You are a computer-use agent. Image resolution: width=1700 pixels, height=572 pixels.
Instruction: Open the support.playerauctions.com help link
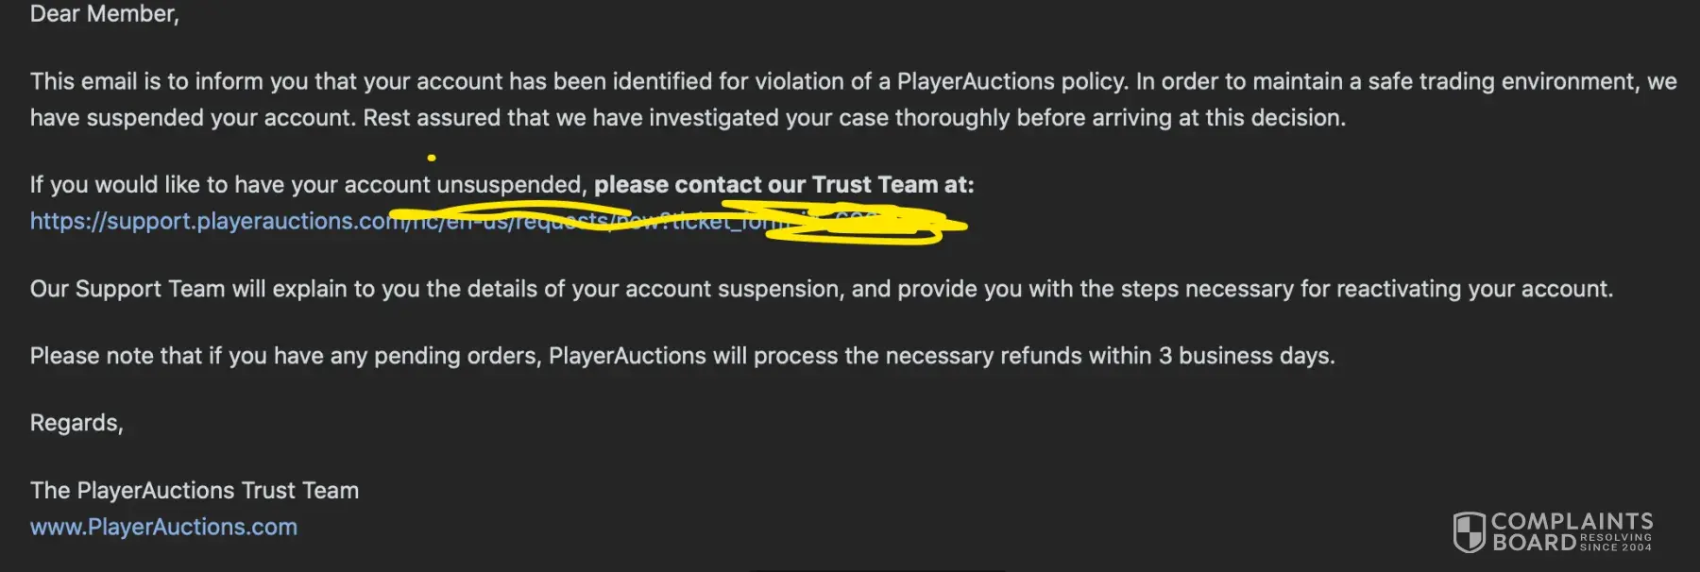click(208, 221)
